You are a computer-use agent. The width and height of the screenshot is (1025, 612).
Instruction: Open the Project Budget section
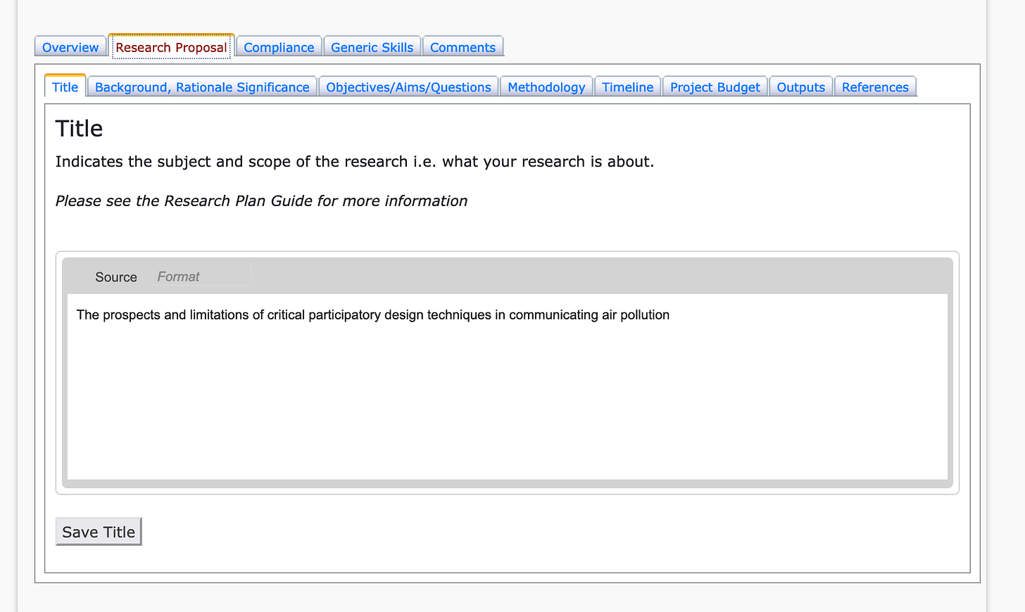click(x=715, y=87)
